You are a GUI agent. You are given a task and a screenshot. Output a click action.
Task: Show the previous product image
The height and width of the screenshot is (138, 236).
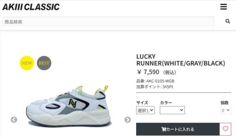[14, 120]
